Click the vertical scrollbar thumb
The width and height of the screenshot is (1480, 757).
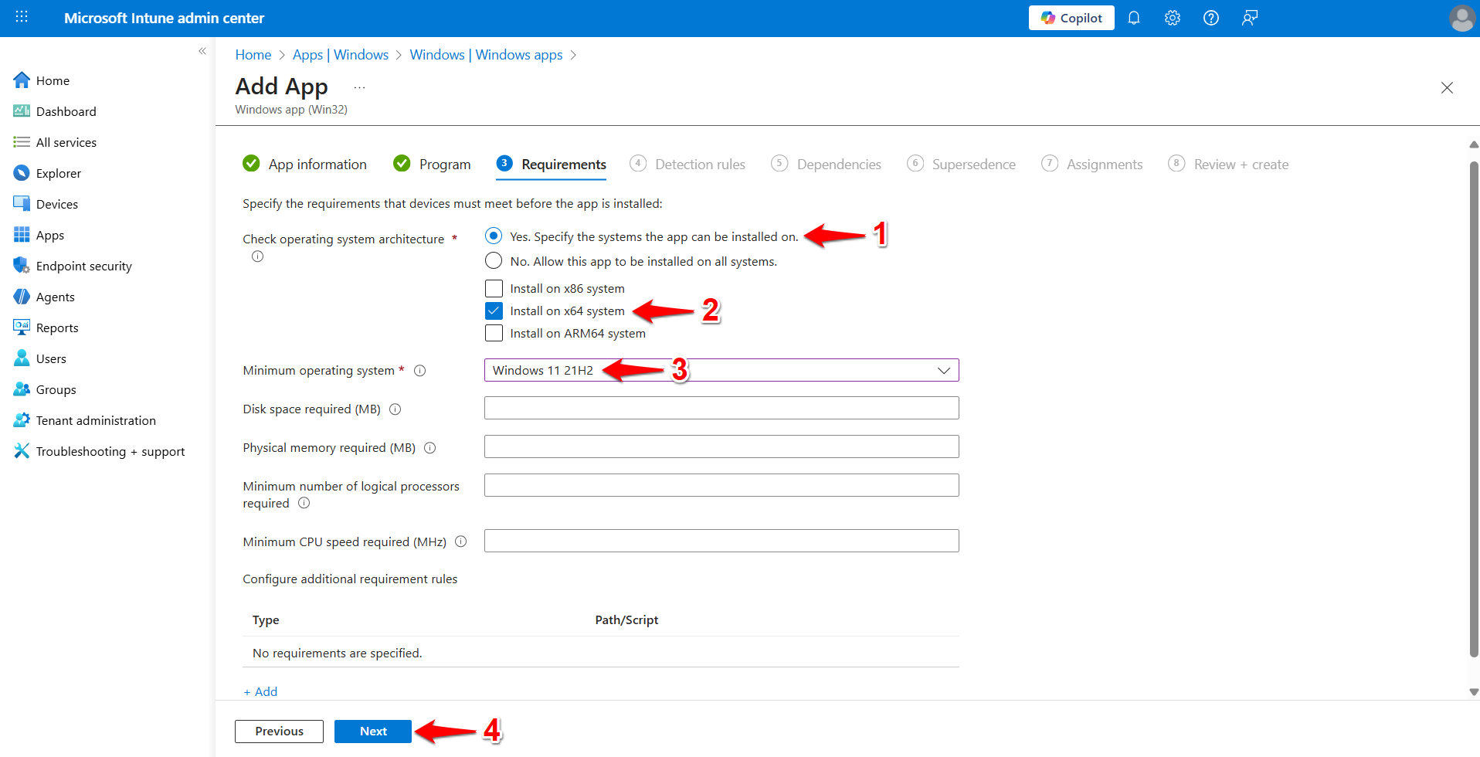(x=1473, y=408)
